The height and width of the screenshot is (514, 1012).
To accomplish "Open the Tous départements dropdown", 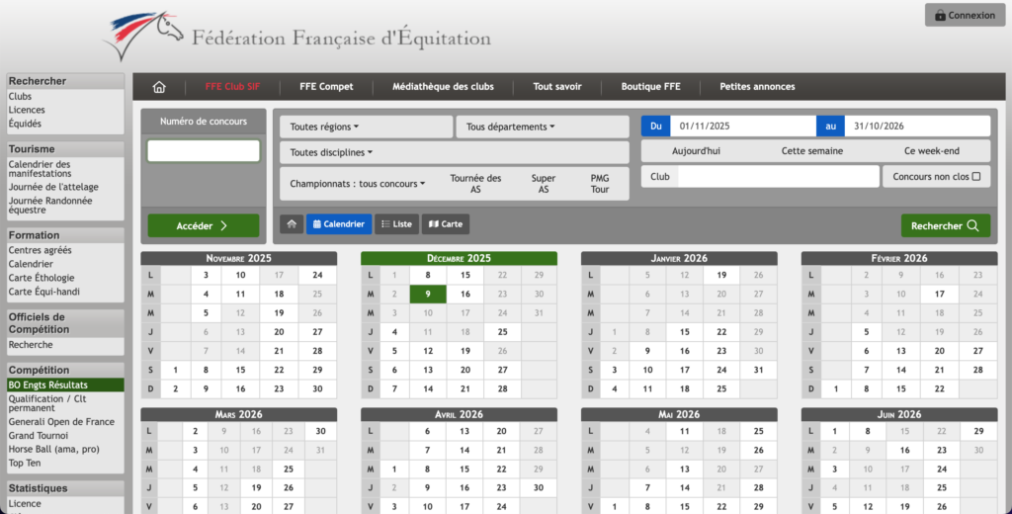I will [x=511, y=128].
